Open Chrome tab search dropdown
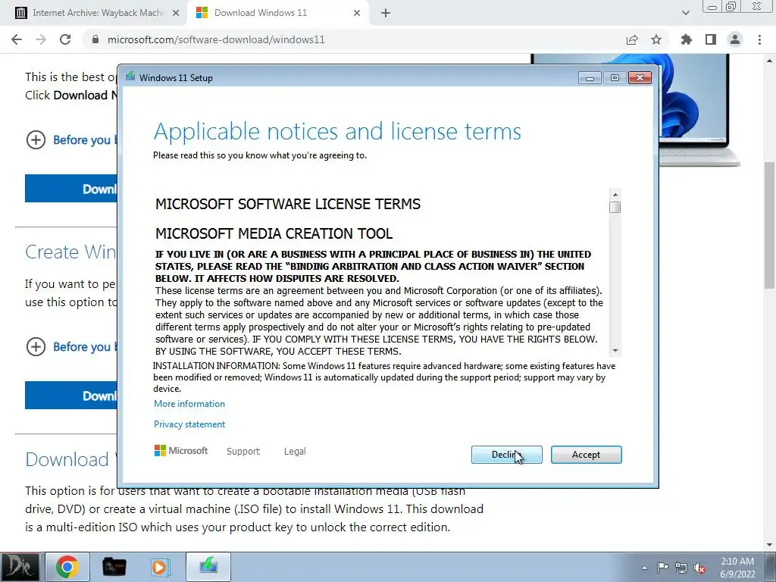This screenshot has height=582, width=776. coord(685,13)
